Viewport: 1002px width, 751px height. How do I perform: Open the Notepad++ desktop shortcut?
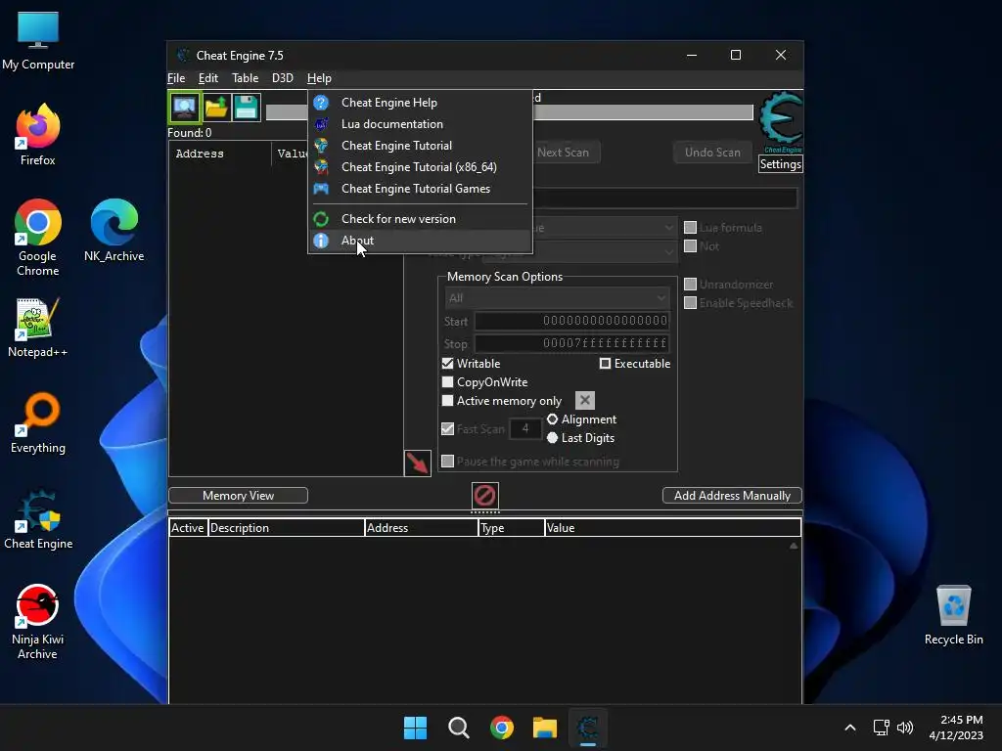[38, 327]
